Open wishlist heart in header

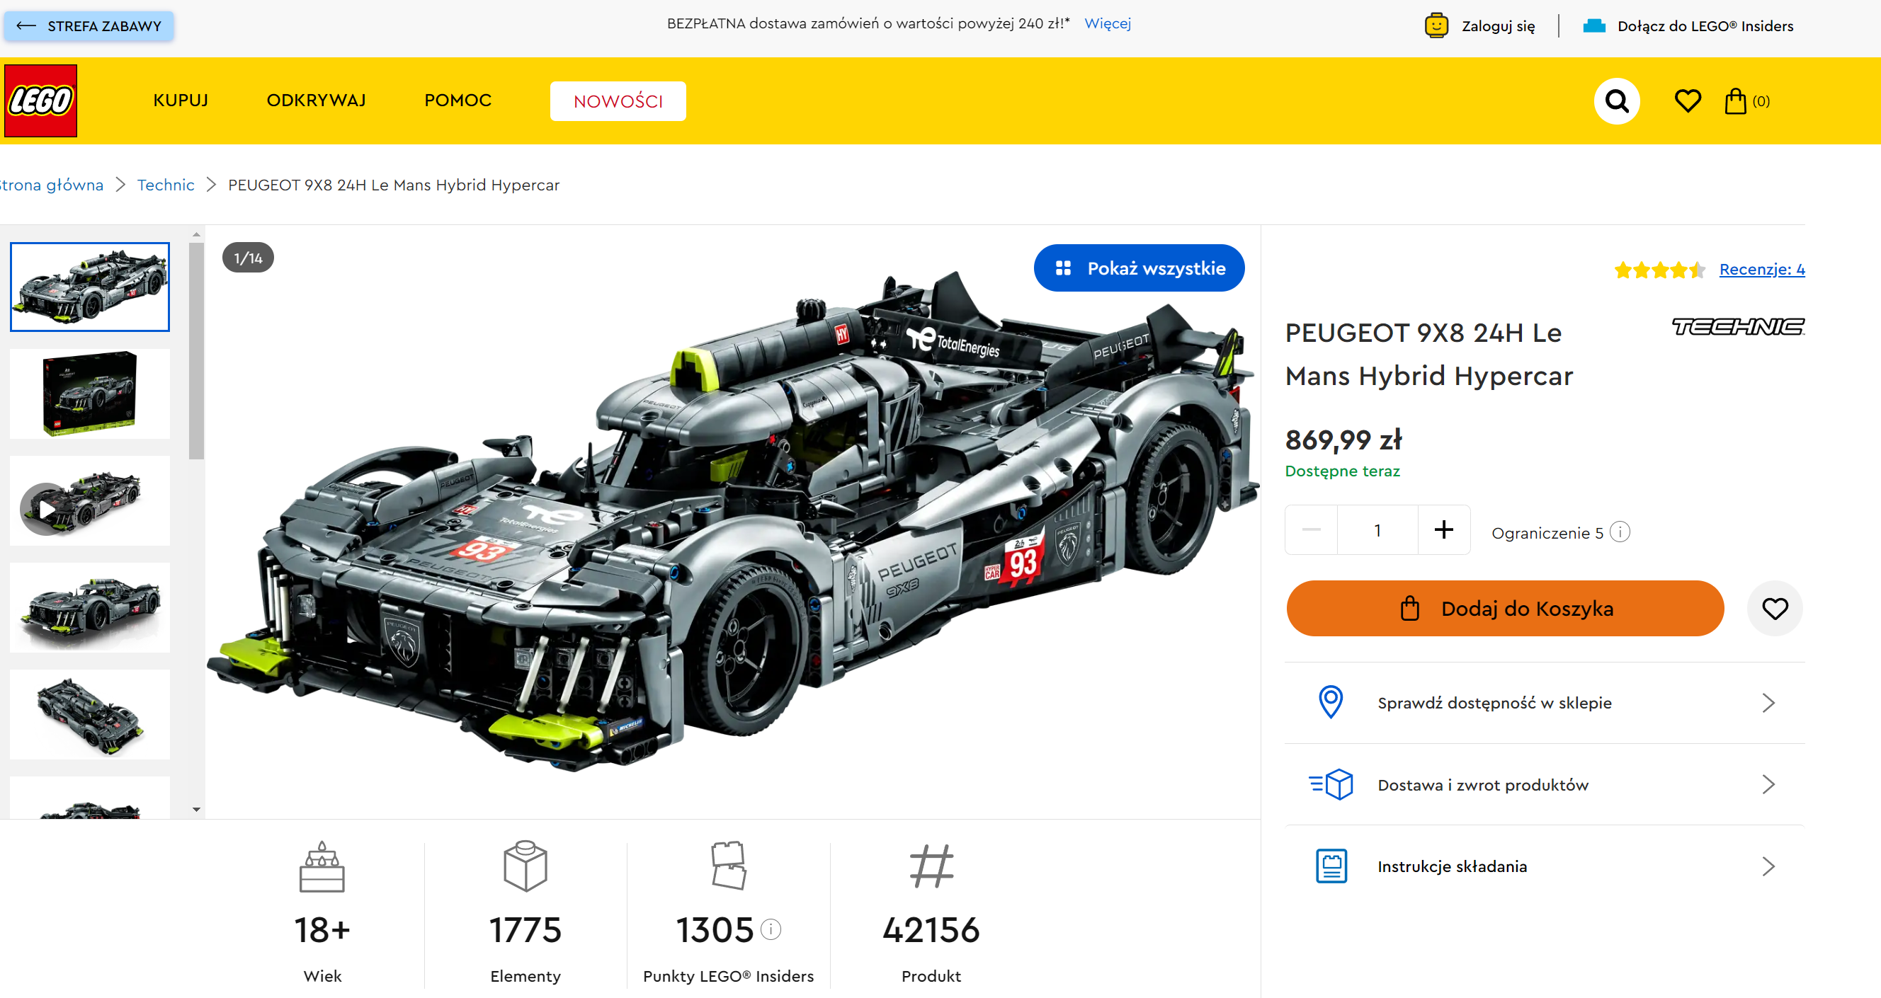pos(1688,101)
